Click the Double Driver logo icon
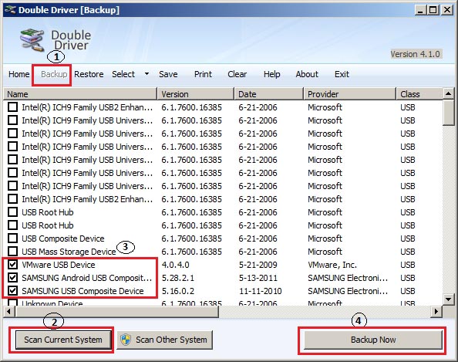Screen dimensions: 458x362 [32, 40]
